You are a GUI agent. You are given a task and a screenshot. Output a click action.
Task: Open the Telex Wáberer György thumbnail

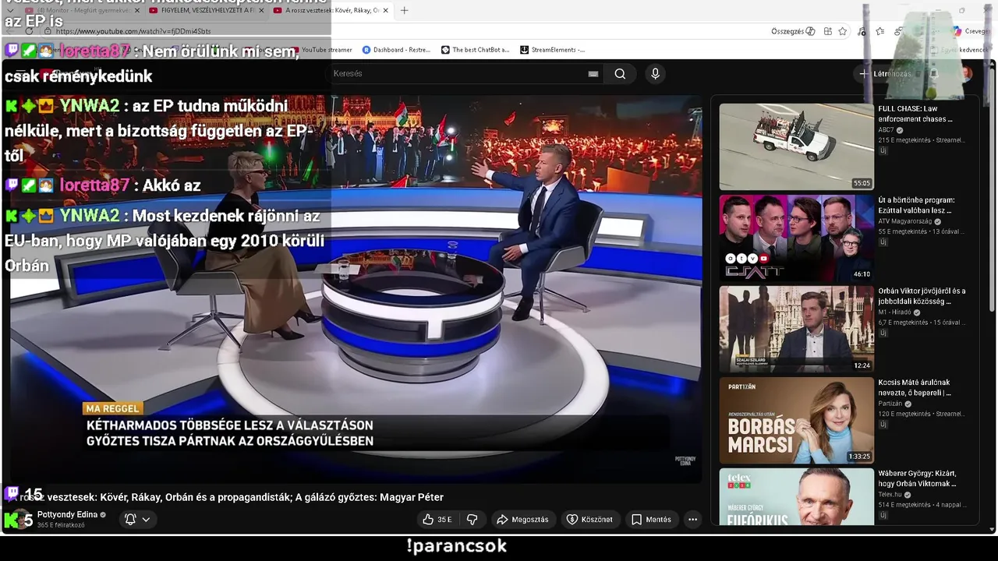(x=796, y=497)
